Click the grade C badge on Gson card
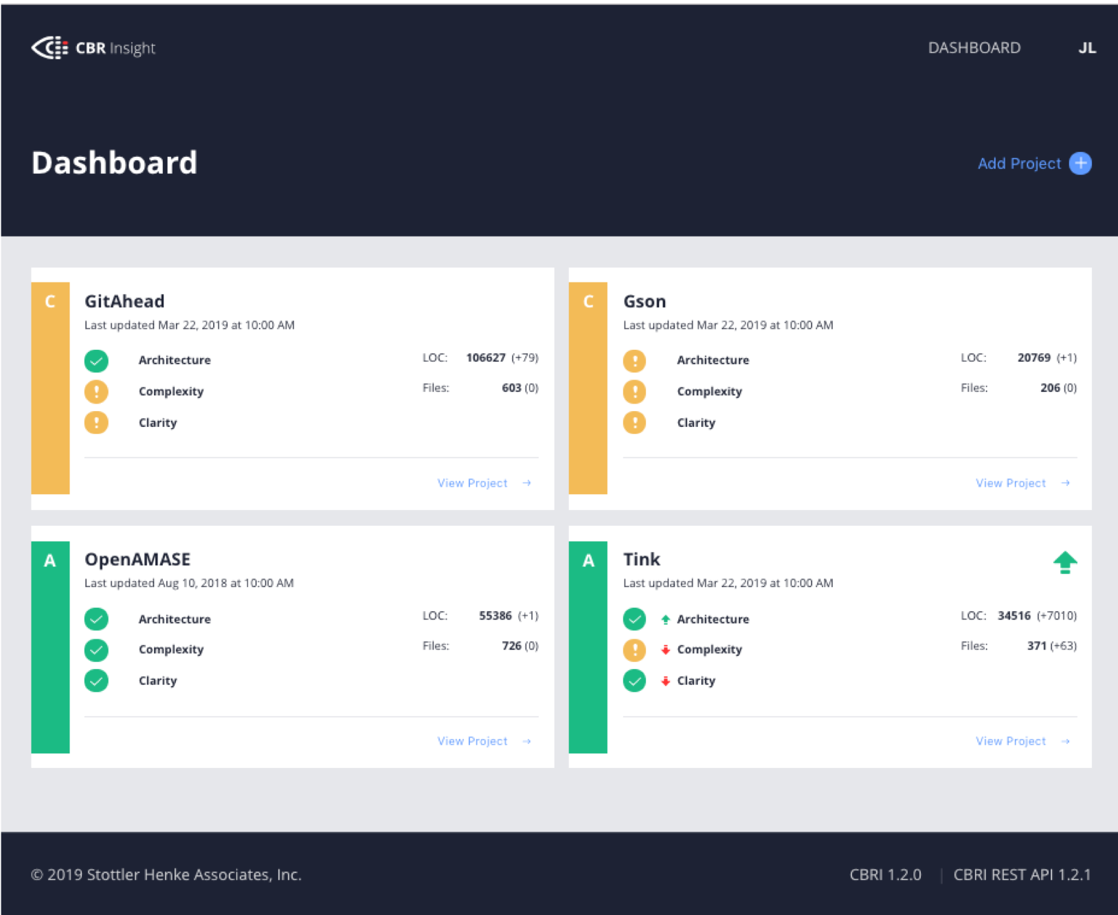 (588, 300)
